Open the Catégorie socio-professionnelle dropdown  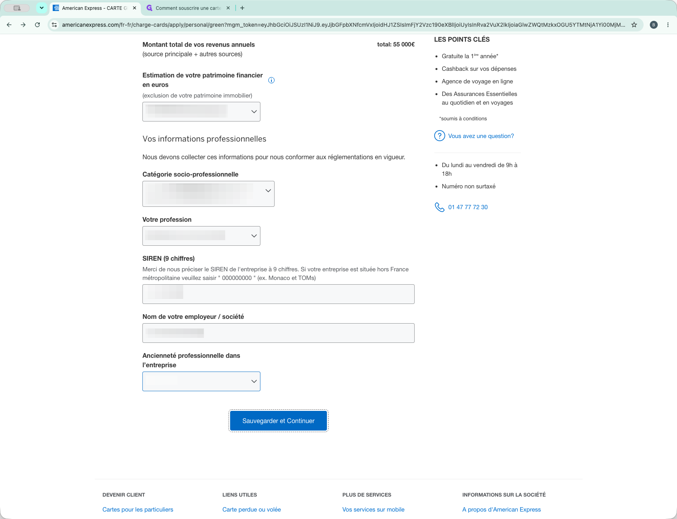(208, 194)
